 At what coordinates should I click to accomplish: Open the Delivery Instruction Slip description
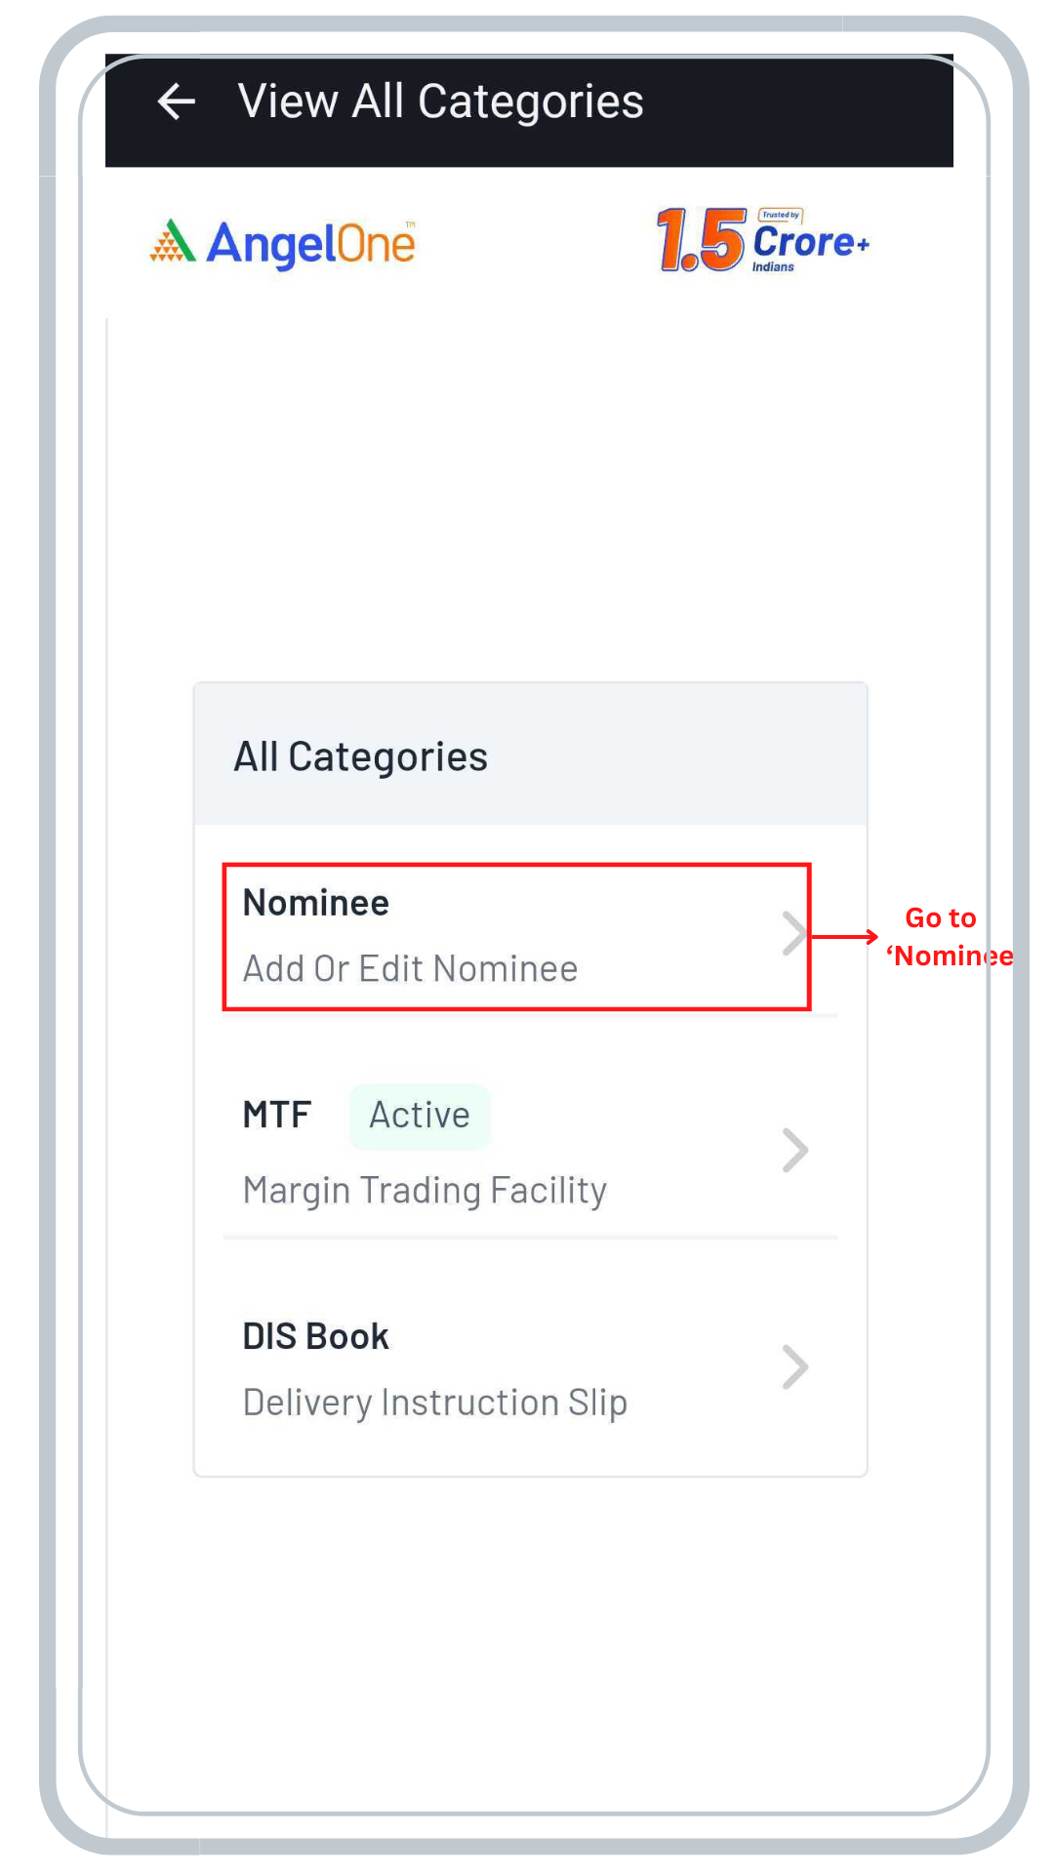tap(434, 1403)
